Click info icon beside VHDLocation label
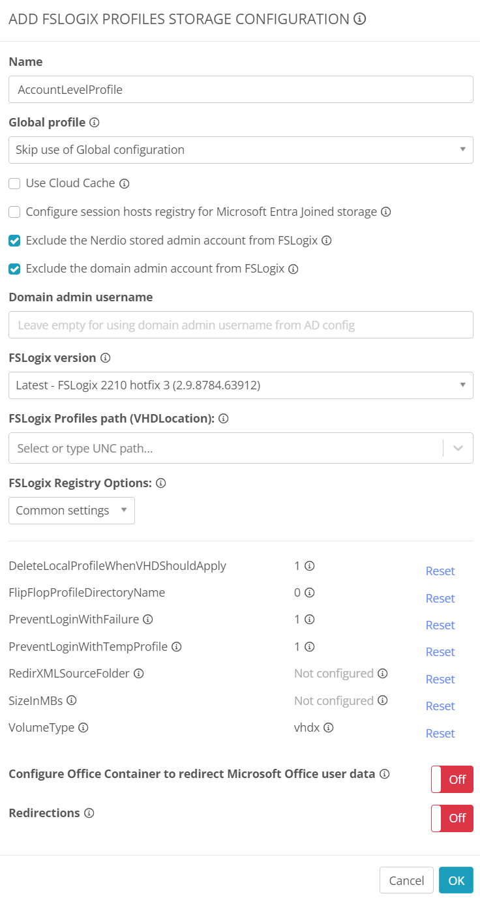480x898 pixels. [x=223, y=419]
